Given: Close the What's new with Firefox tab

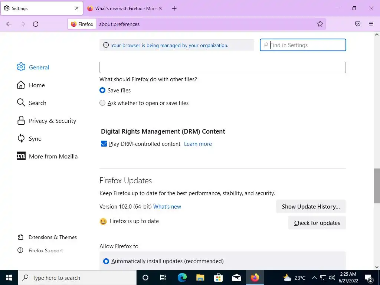Looking at the screenshot, I should click(160, 8).
